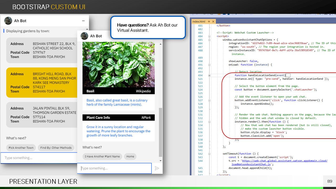Open the Basil Wikipedia description link
Image resolution: width=336 pixels, height=189 pixels.
(117, 102)
